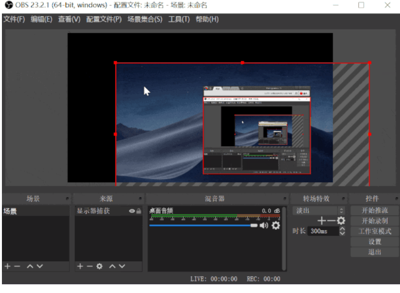Click the 来源 panel undock/float icon
The height and width of the screenshot is (293, 400).
point(140,199)
